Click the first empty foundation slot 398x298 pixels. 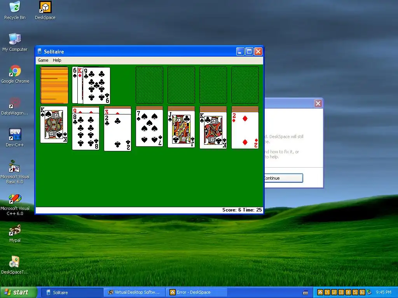coord(149,85)
